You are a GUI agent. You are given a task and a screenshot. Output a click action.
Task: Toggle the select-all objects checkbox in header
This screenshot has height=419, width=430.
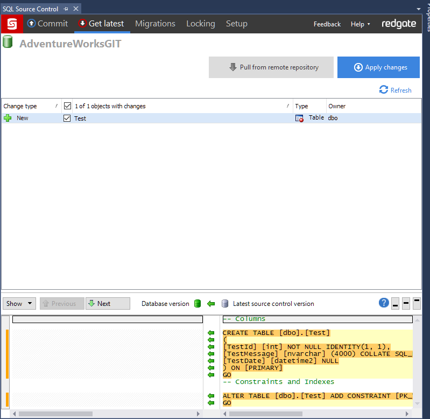coord(67,106)
